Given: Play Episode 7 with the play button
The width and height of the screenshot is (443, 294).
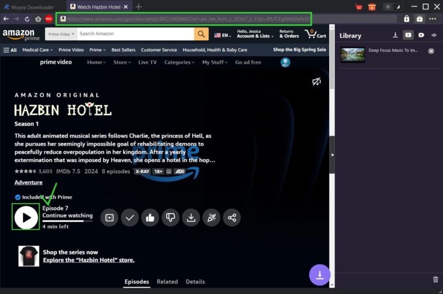Looking at the screenshot, I should coord(26,217).
